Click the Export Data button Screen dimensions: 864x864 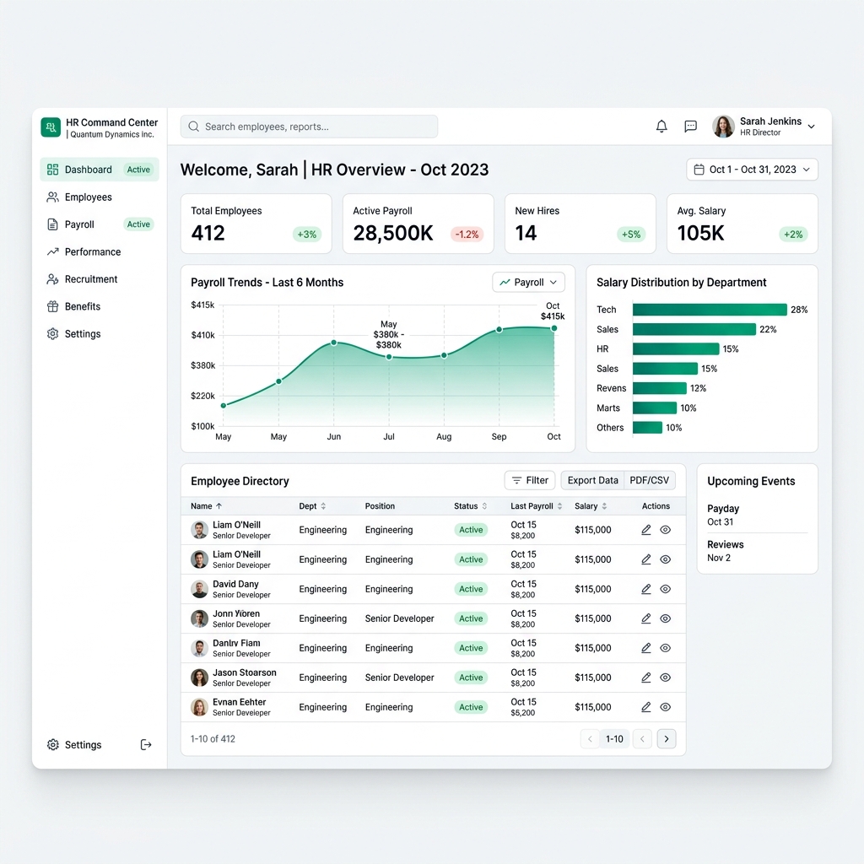pyautogui.click(x=592, y=480)
